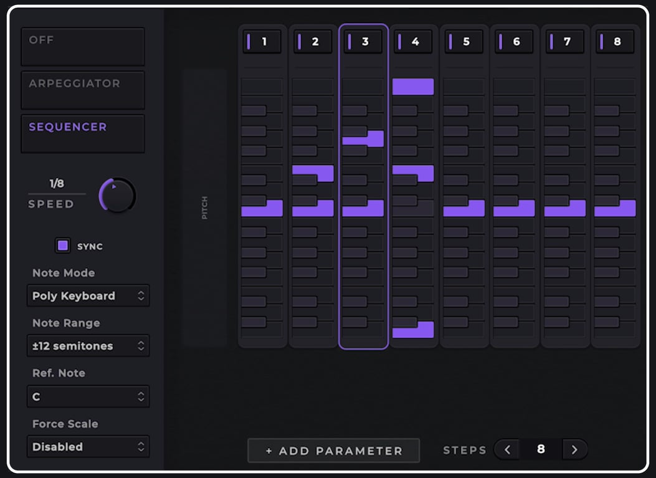Toggle the Sync option
Viewport: 656px width, 478px height.
(62, 246)
